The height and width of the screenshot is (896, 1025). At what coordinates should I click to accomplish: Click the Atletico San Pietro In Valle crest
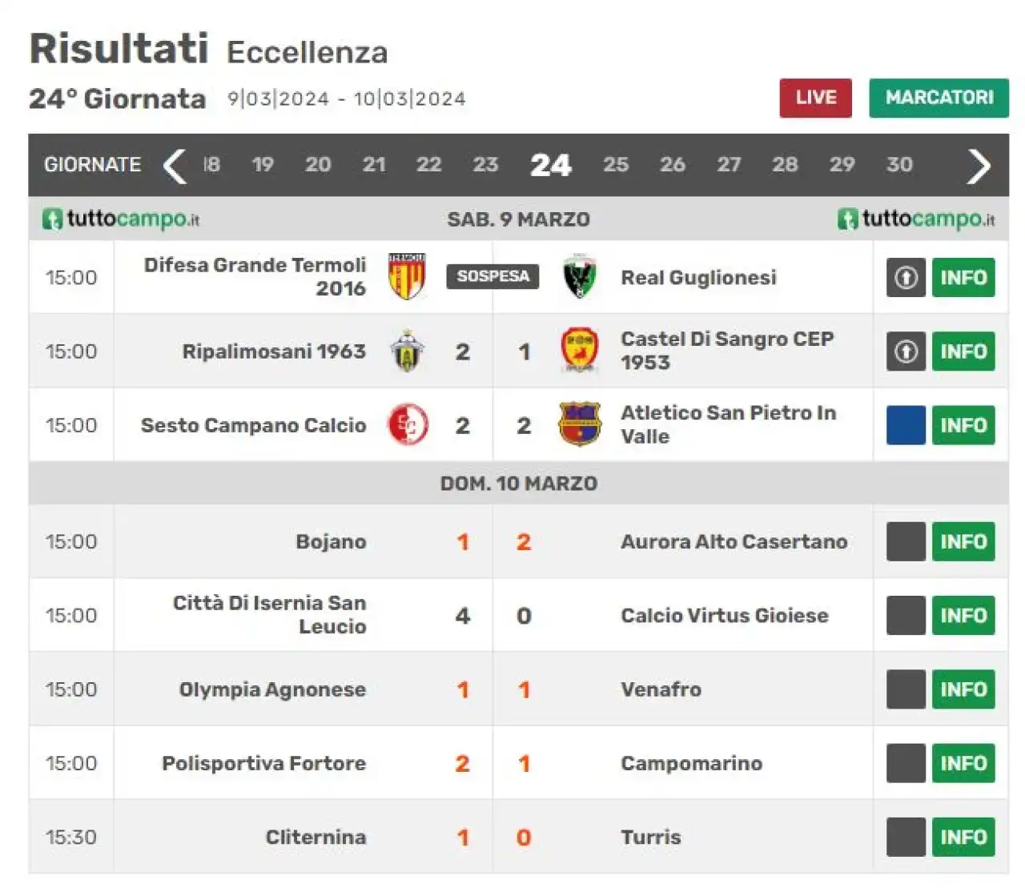579,424
